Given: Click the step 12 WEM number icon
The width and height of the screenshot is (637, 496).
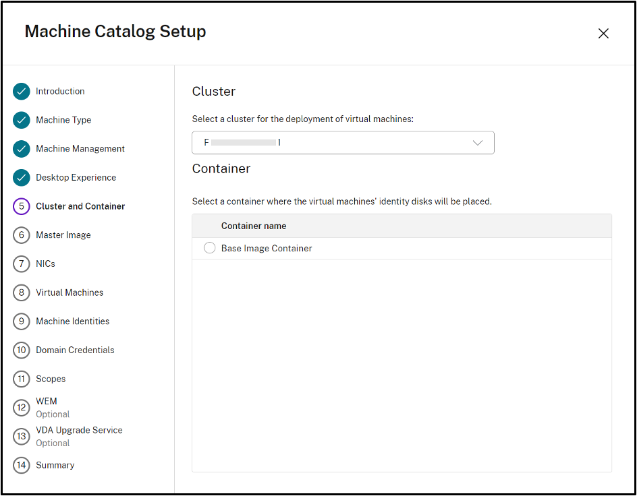Looking at the screenshot, I should (22, 407).
